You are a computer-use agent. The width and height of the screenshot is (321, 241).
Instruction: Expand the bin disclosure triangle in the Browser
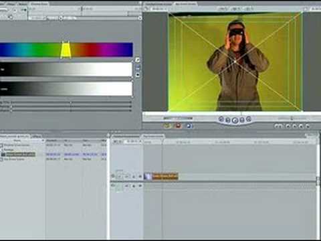(x=2, y=150)
